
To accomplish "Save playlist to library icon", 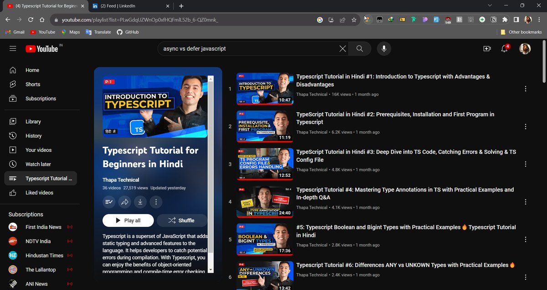I will (x=109, y=202).
